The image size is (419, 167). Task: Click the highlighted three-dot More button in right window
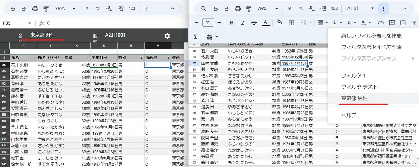(x=384, y=8)
